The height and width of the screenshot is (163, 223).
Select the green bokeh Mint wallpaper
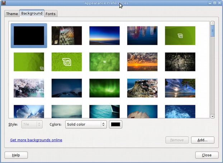(x=105, y=62)
